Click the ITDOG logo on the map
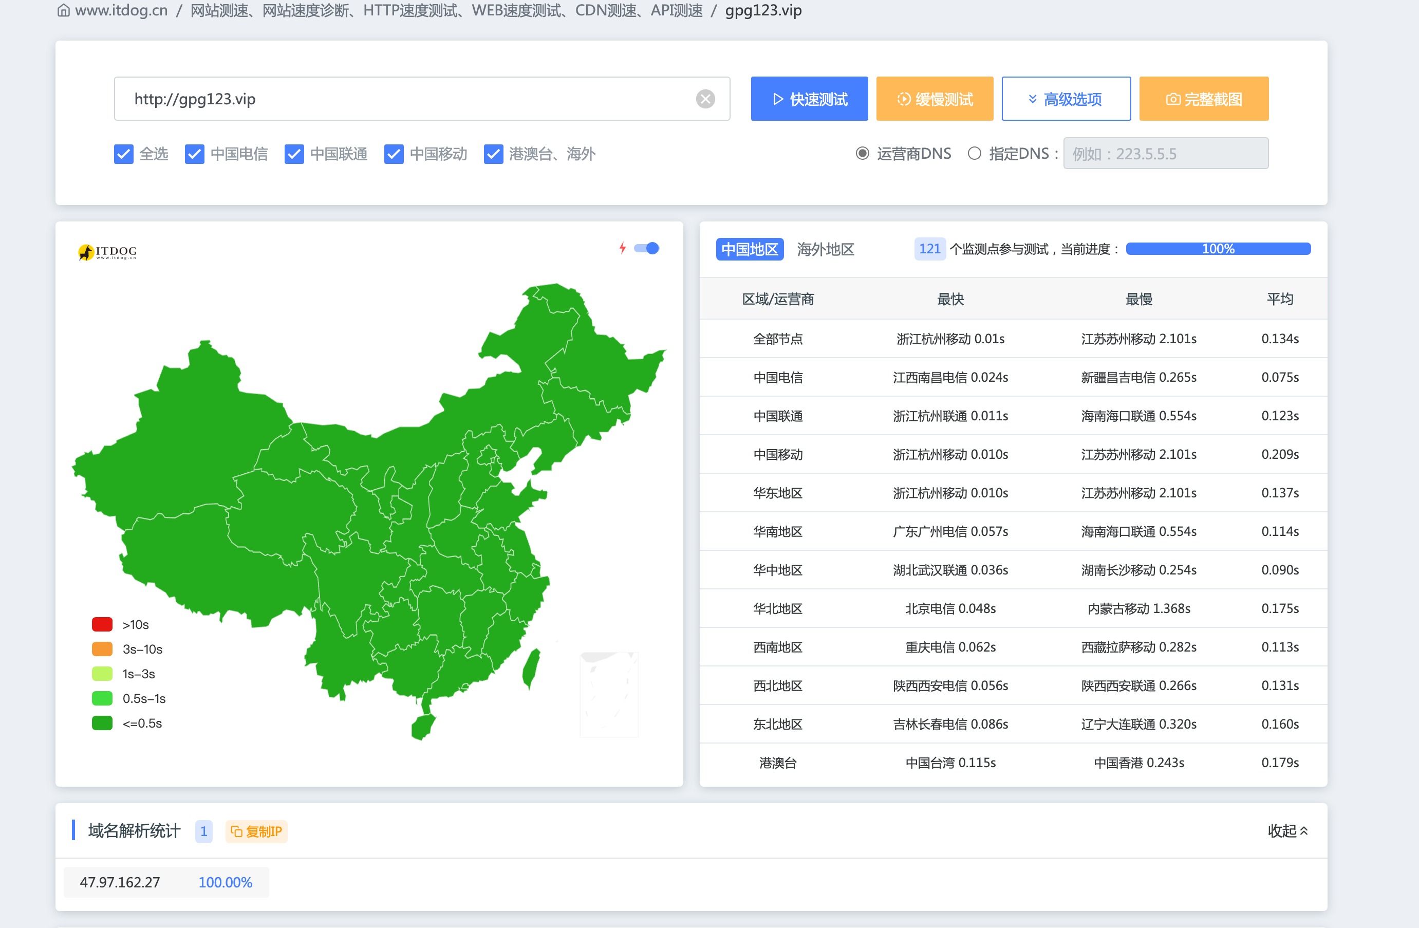 coord(108,252)
